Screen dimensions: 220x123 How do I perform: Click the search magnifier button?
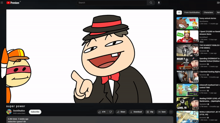coord(151,3)
